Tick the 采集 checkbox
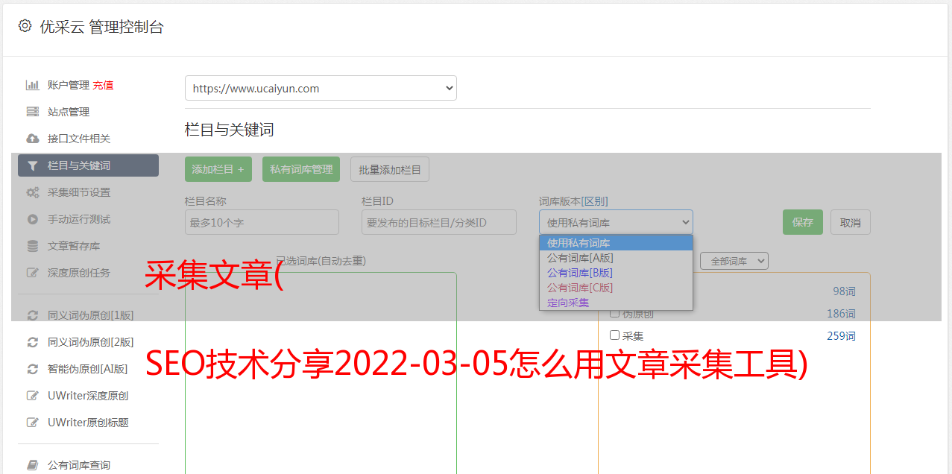Screen dimensions: 952x474 [x=614, y=335]
